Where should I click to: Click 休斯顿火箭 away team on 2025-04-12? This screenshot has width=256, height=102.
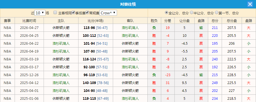[x=130, y=83]
